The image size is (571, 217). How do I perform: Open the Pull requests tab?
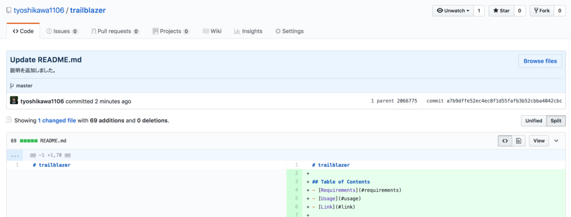(x=115, y=31)
